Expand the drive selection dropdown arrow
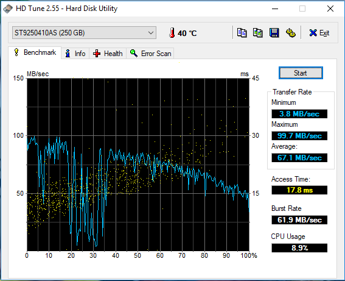The height and width of the screenshot is (281, 345). click(151, 33)
